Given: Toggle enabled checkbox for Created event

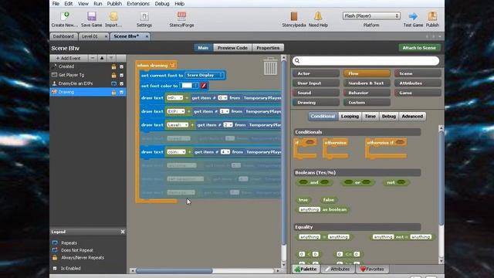Looking at the screenshot, I should pyautogui.click(x=122, y=67).
